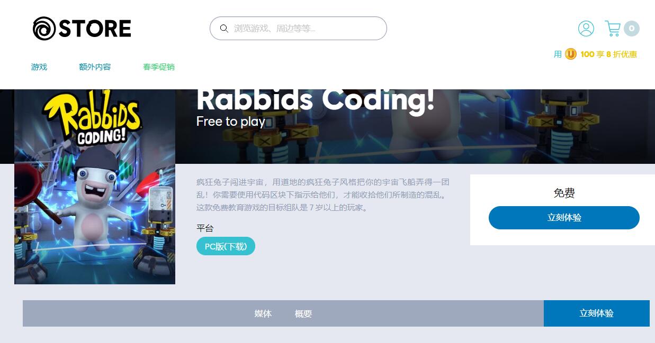This screenshot has height=343, width=655.
Task: Click the Ubisoft Units coin icon
Action: 570,54
